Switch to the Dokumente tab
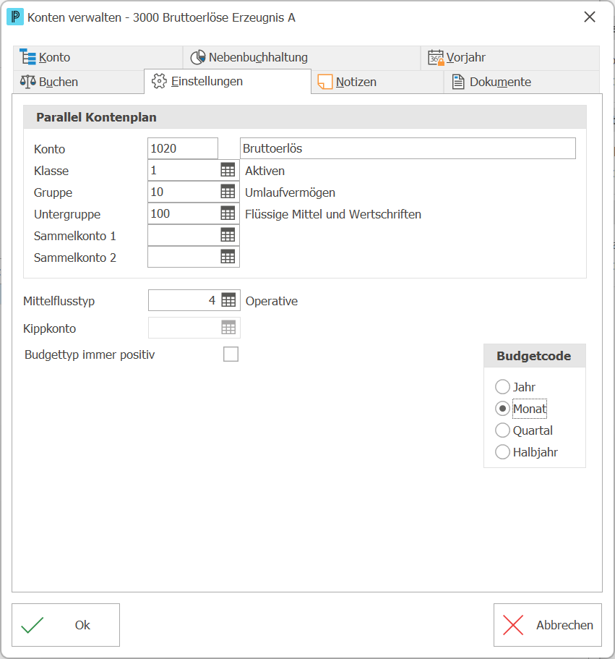Image resolution: width=615 pixels, height=659 pixels. pyautogui.click(x=522, y=82)
